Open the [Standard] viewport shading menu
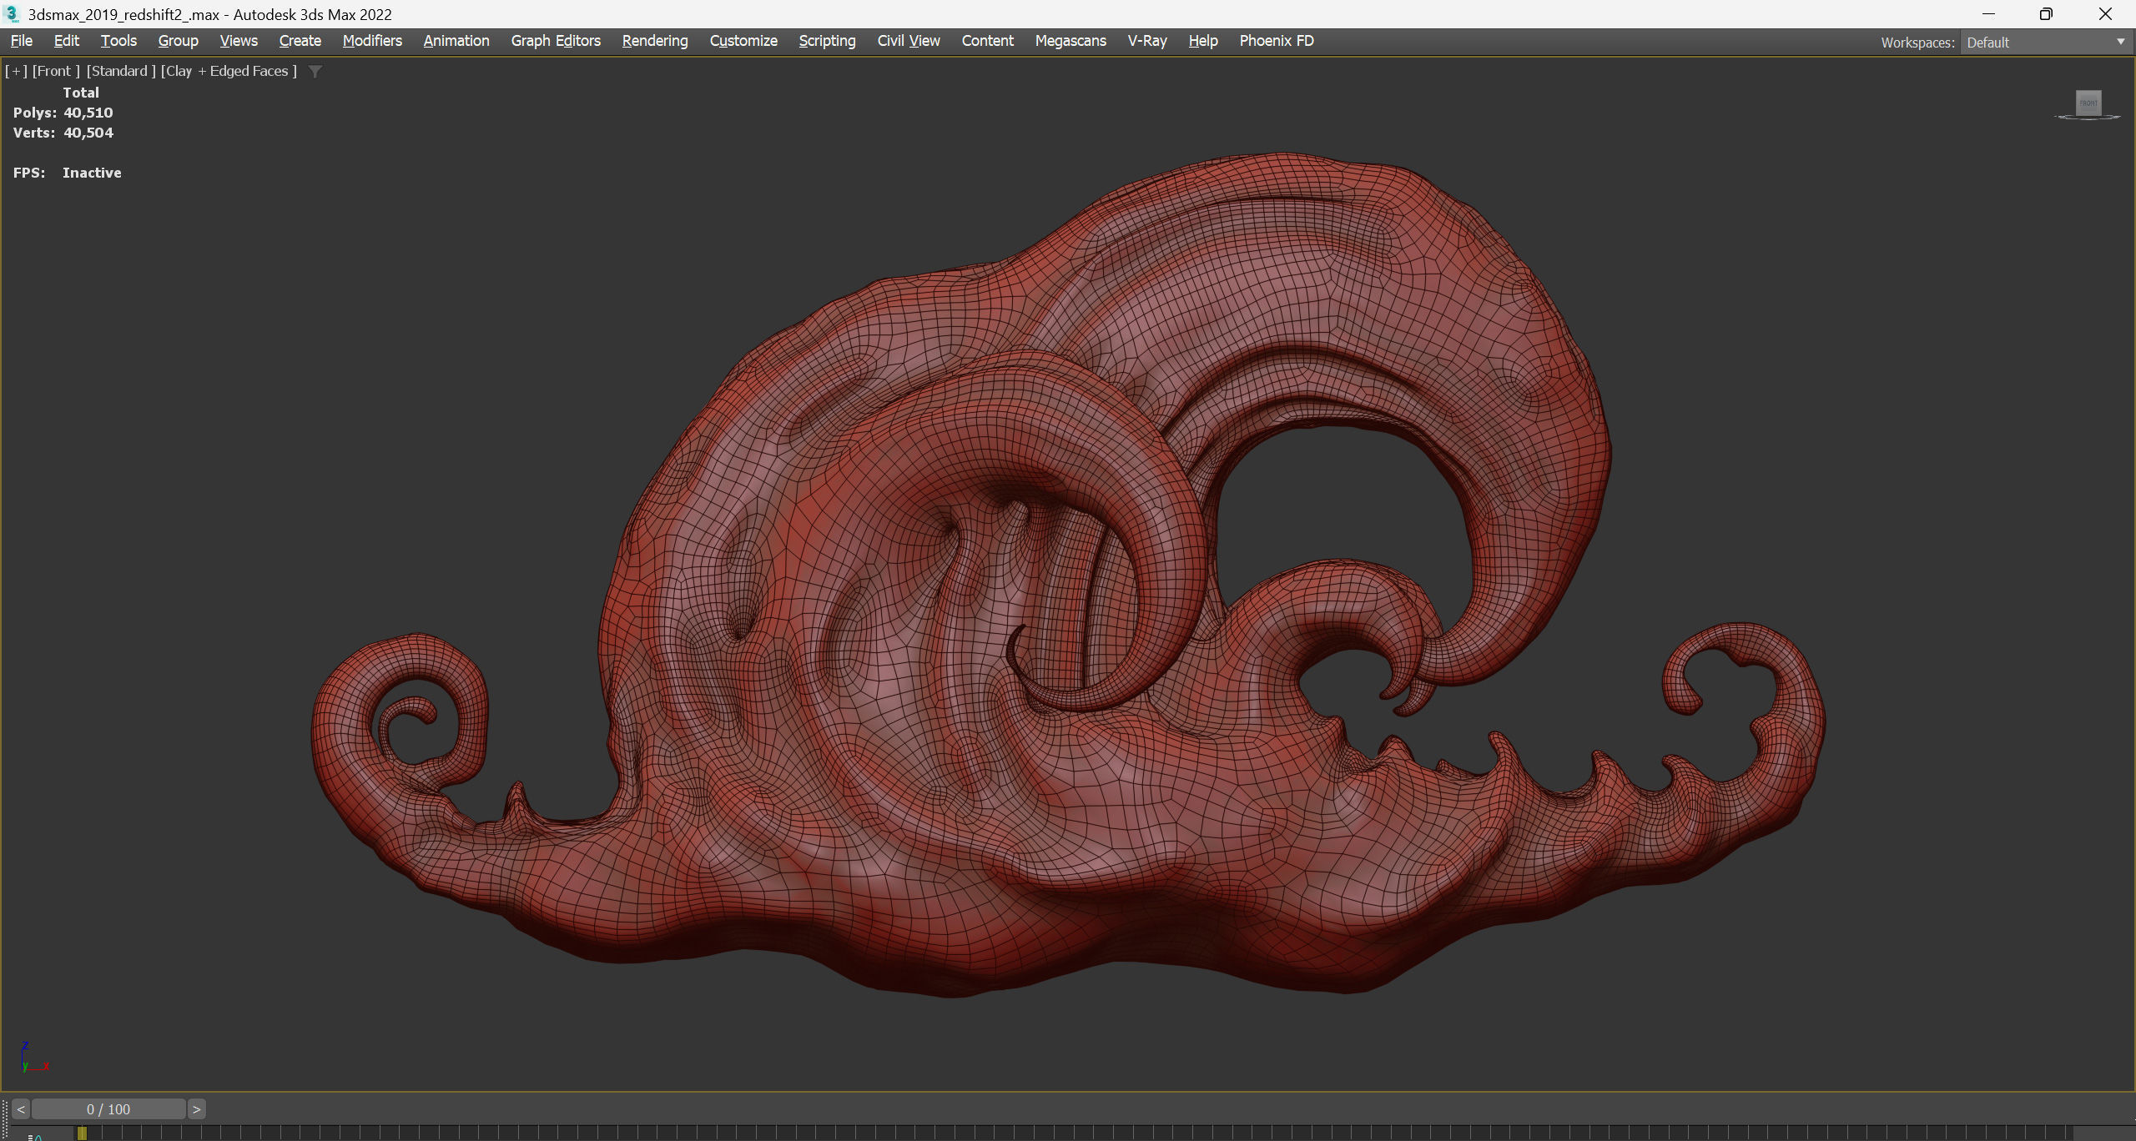2136x1141 pixels. (121, 72)
